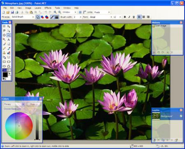Open the Image menu
185x149 pixels.
tap(28, 8)
